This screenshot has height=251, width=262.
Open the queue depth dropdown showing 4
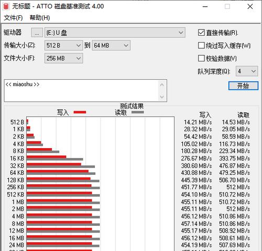pos(247,71)
